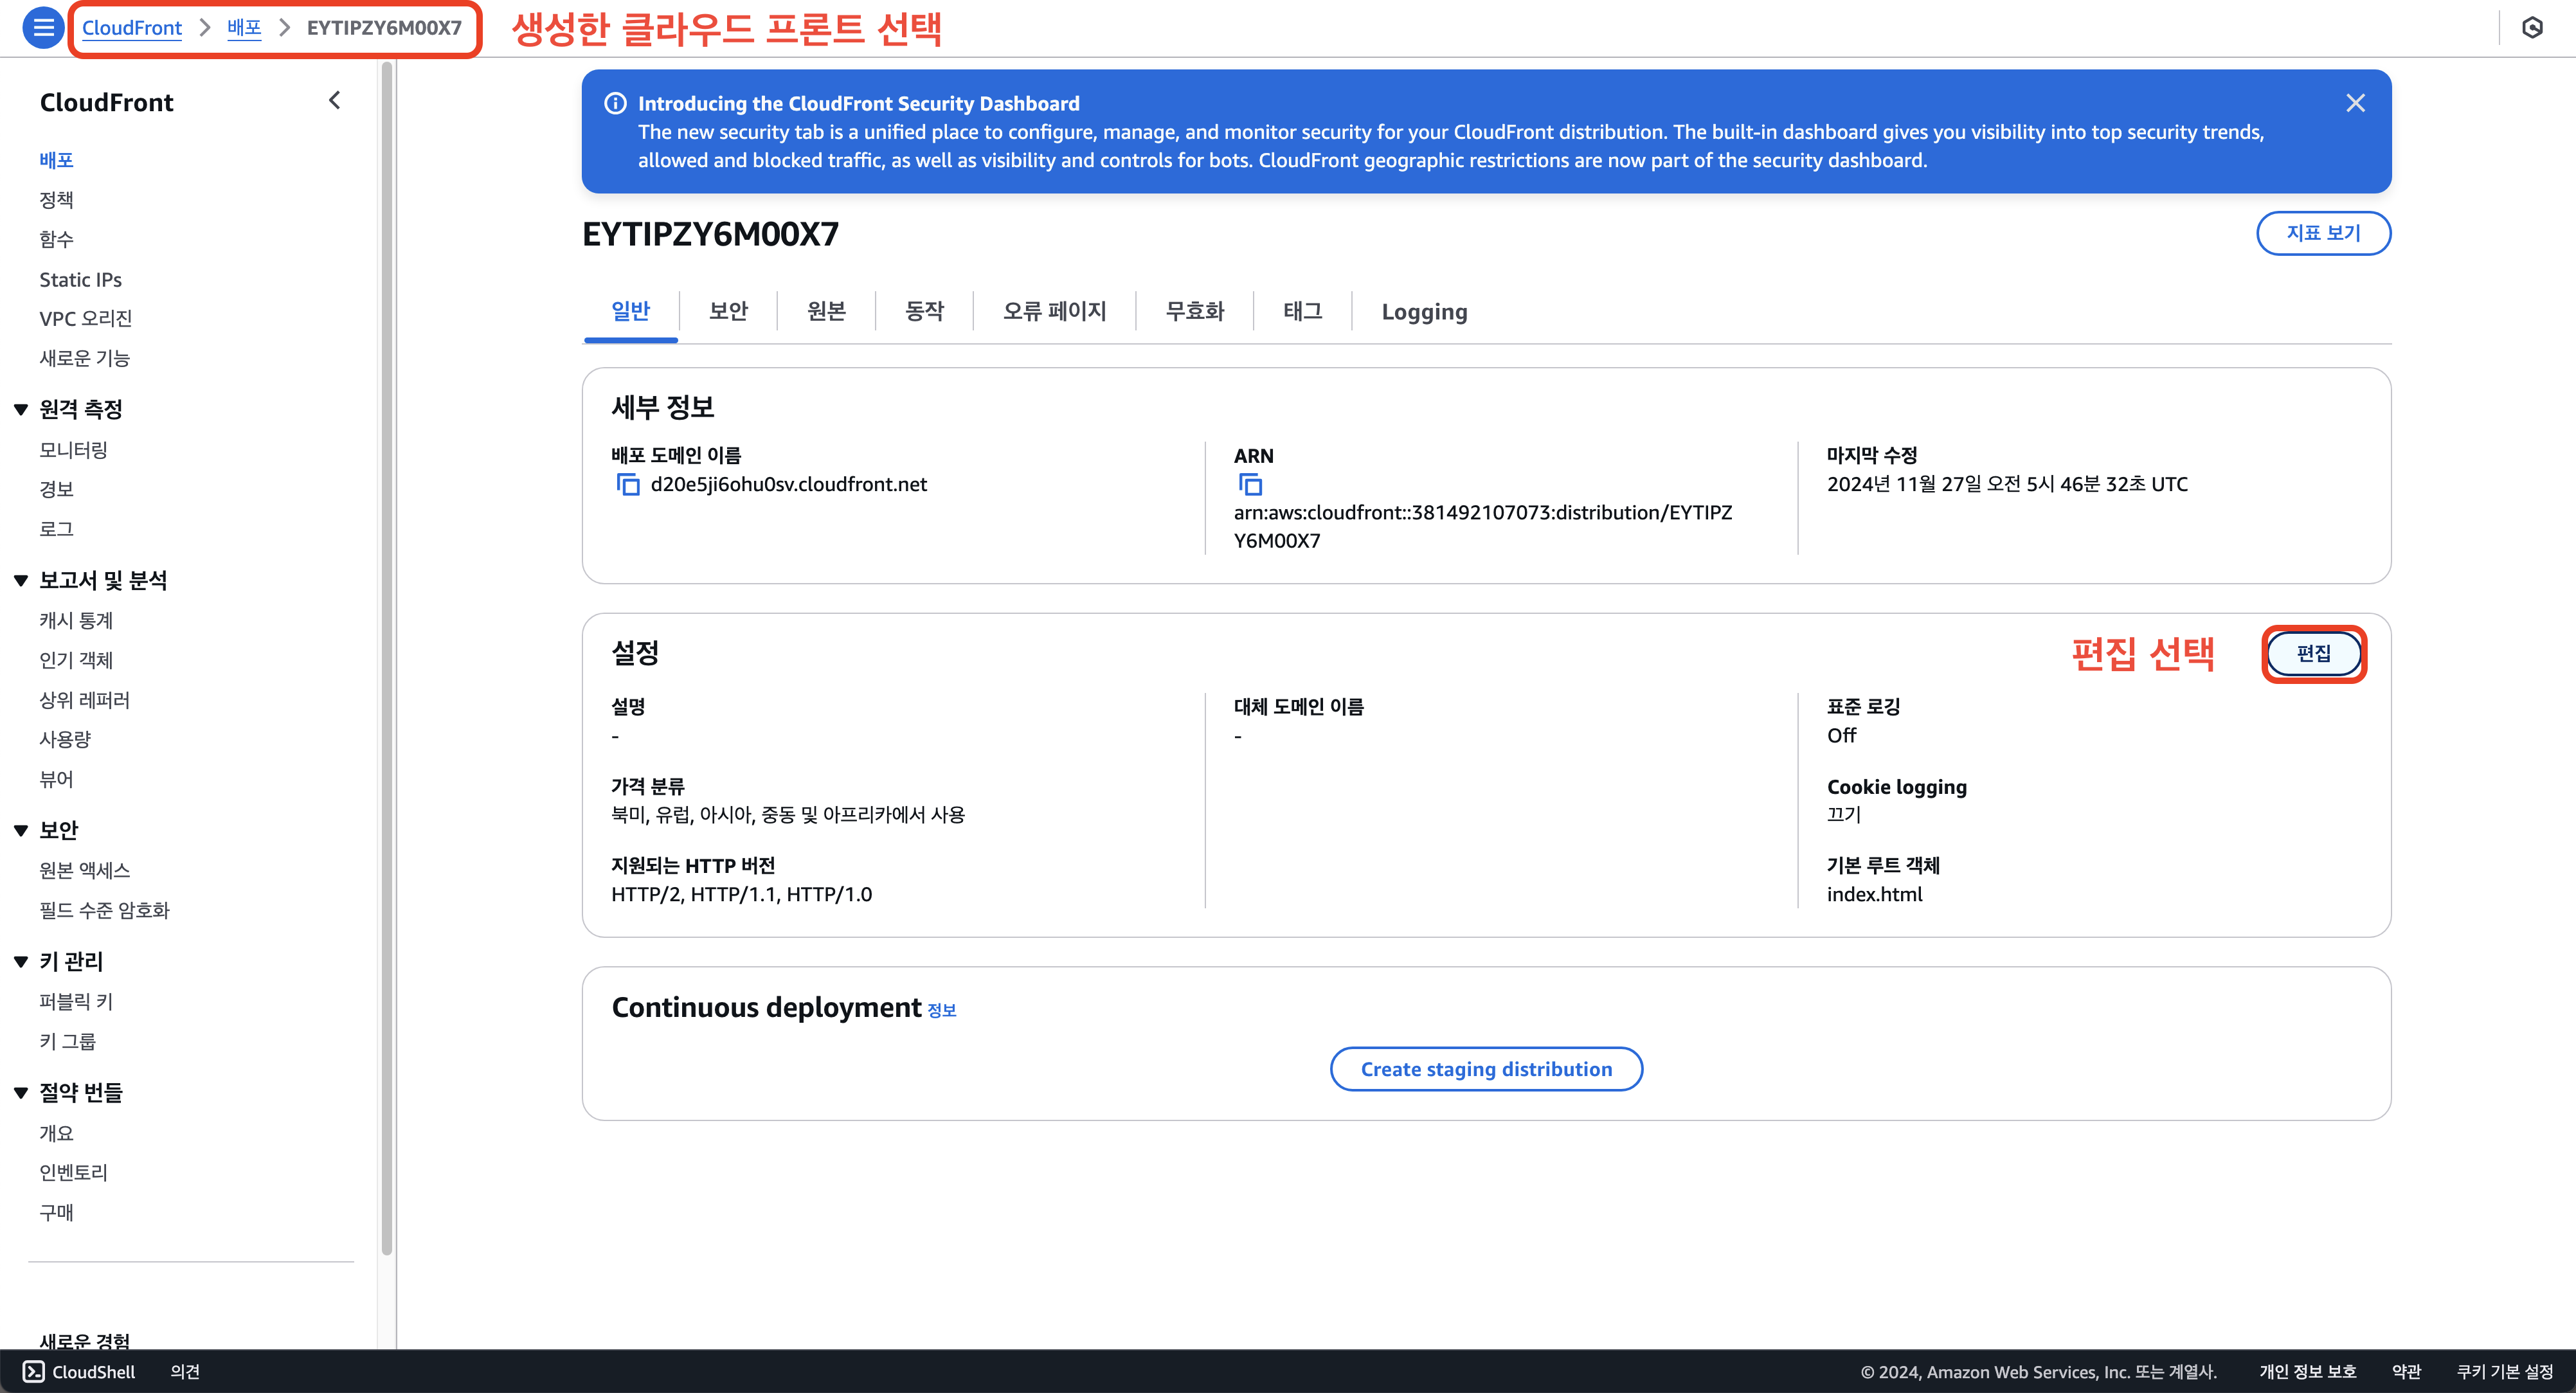The height and width of the screenshot is (1393, 2576).
Task: Dismiss the Security Dashboard banner
Action: [2356, 103]
